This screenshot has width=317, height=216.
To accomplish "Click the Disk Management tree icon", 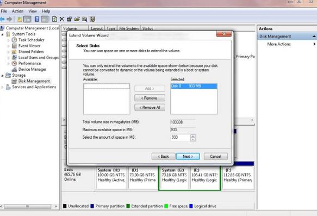I will (14, 81).
